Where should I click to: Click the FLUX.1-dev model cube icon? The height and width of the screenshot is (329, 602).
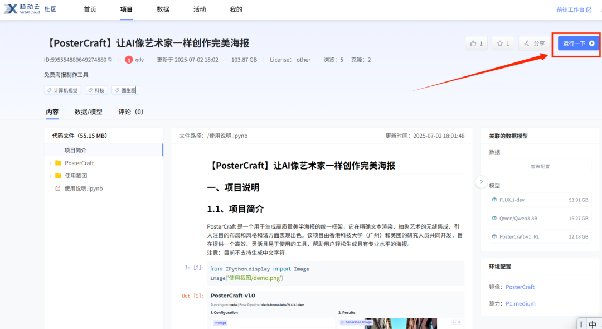(494, 200)
